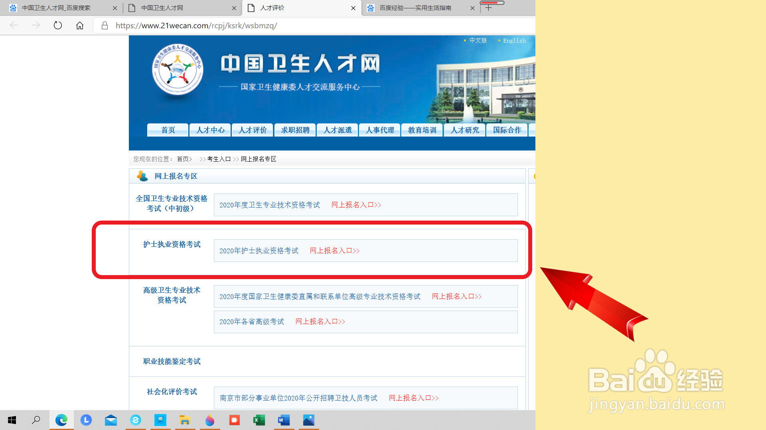Close the 百度经验 tab
The image size is (766, 430).
click(472, 8)
